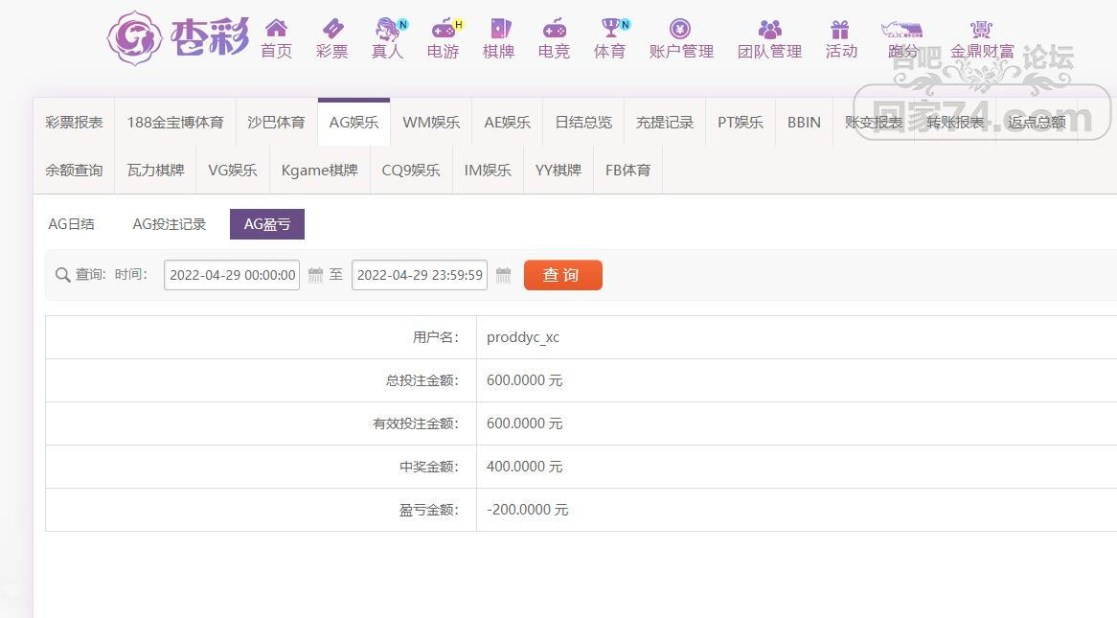Switch to the AG投注记录 tab
The image size is (1117, 618).
coord(170,224)
